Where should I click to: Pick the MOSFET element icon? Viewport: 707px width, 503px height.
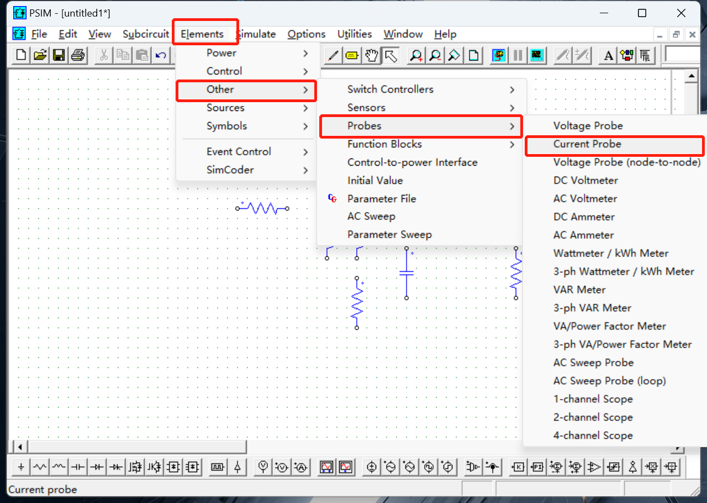[x=135, y=467]
